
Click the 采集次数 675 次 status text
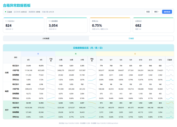48,12
